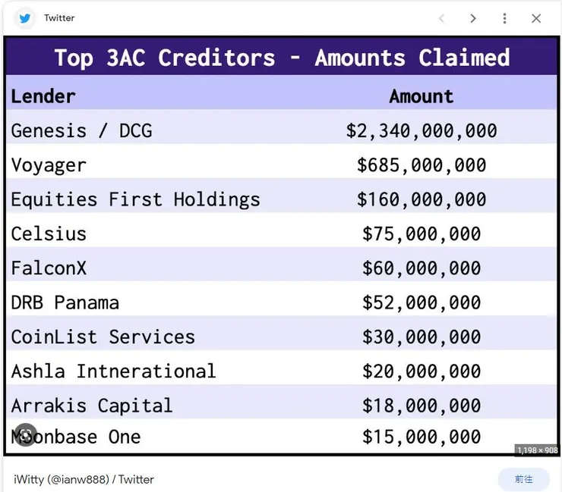The image size is (562, 492).
Task: Click the CoinList Services row
Action: (103, 337)
